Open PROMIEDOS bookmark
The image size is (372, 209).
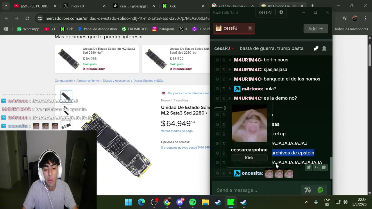pyautogui.click(x=135, y=29)
